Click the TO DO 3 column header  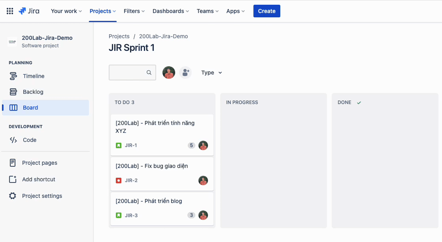(124, 102)
